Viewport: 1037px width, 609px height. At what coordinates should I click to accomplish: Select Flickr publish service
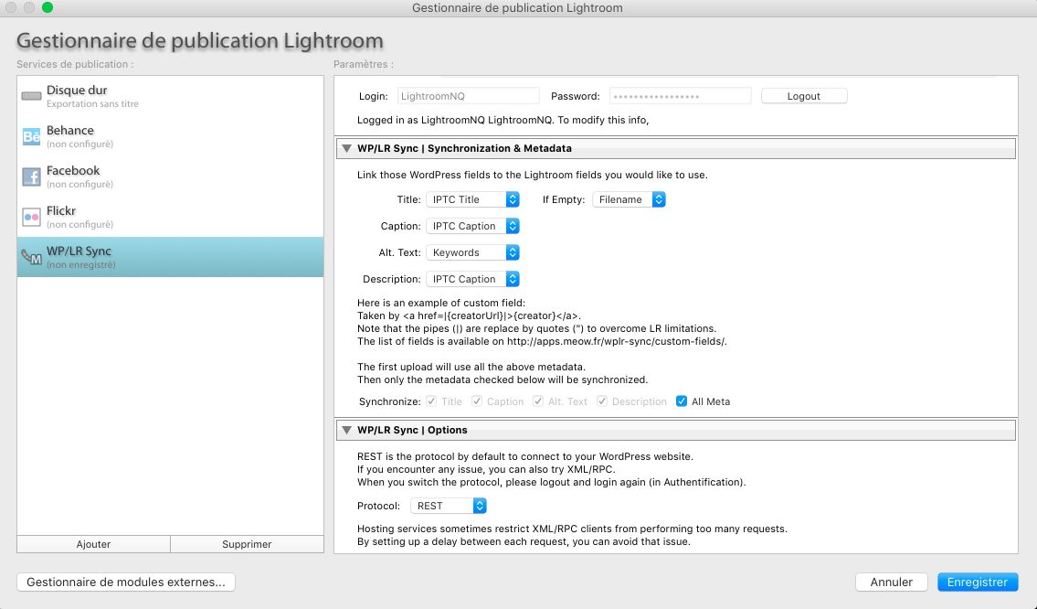point(170,217)
